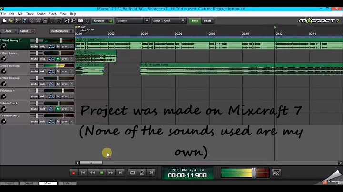Switch to the Library tab
The height and width of the screenshot is (192, 343).
pos(67,183)
